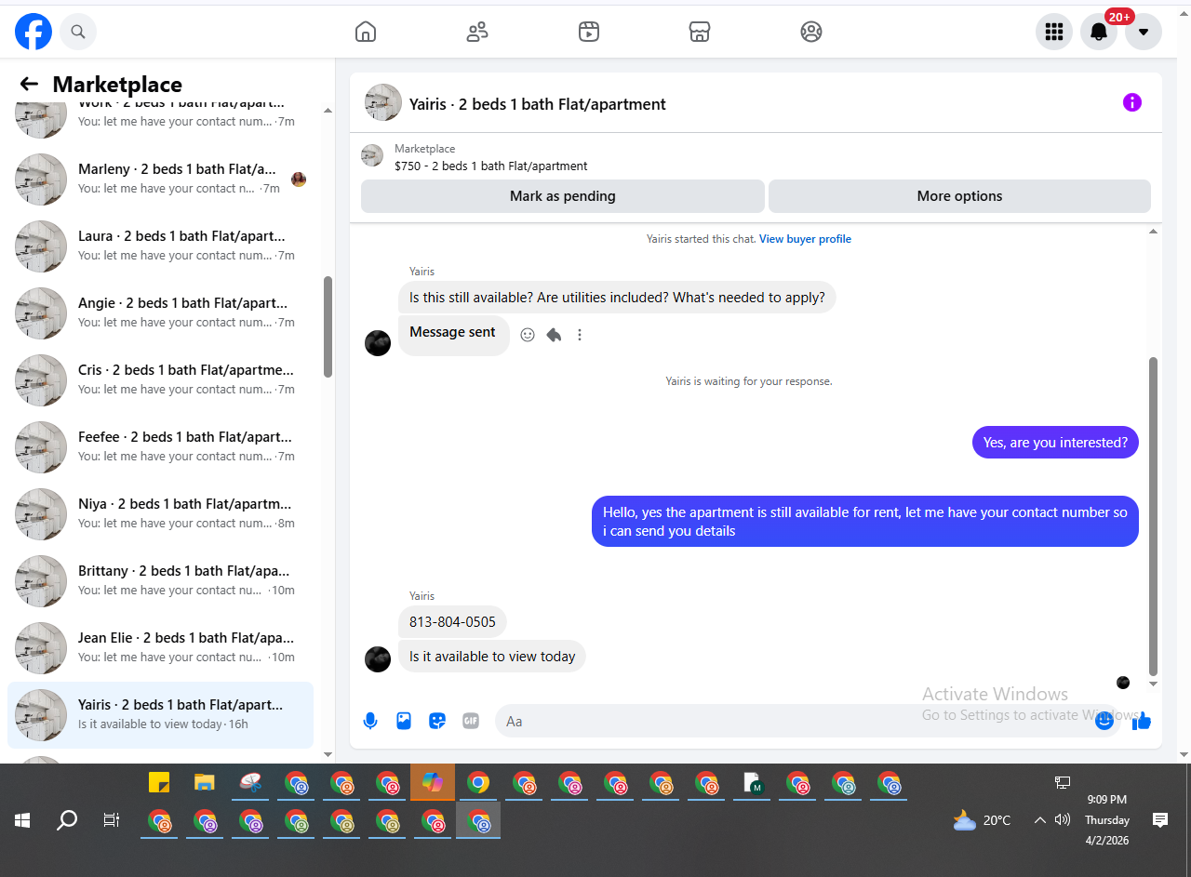Open the Windows Action Center notifications

(1160, 820)
